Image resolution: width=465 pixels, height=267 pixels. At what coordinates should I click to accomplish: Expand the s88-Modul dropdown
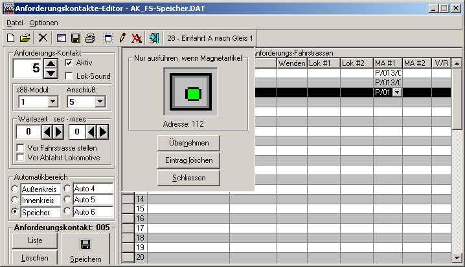pos(52,101)
